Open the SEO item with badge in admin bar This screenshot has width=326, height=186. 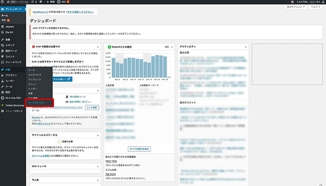coord(63,2)
